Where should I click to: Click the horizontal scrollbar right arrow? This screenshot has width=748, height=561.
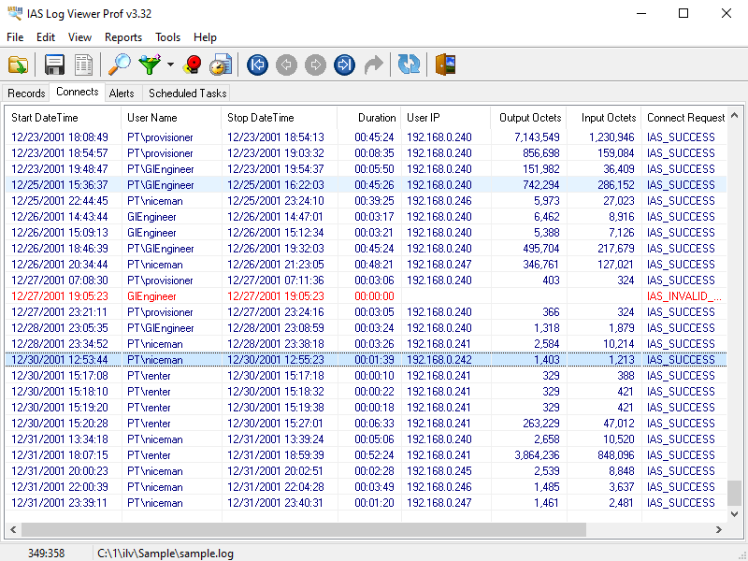tap(719, 529)
